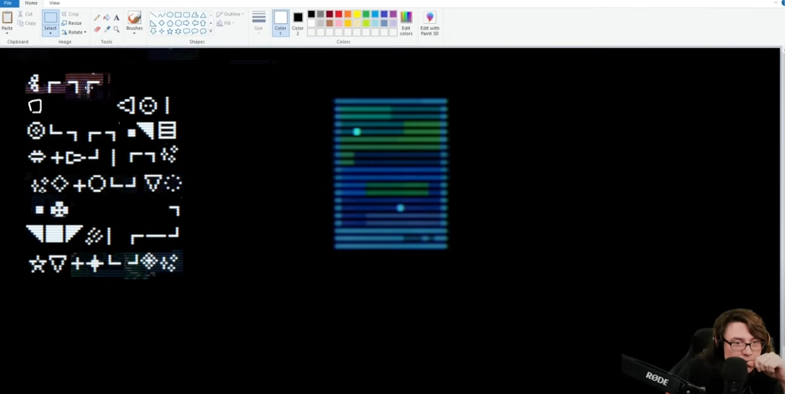The width and height of the screenshot is (785, 394).
Task: Pick the purple palette swatch
Action: [393, 14]
